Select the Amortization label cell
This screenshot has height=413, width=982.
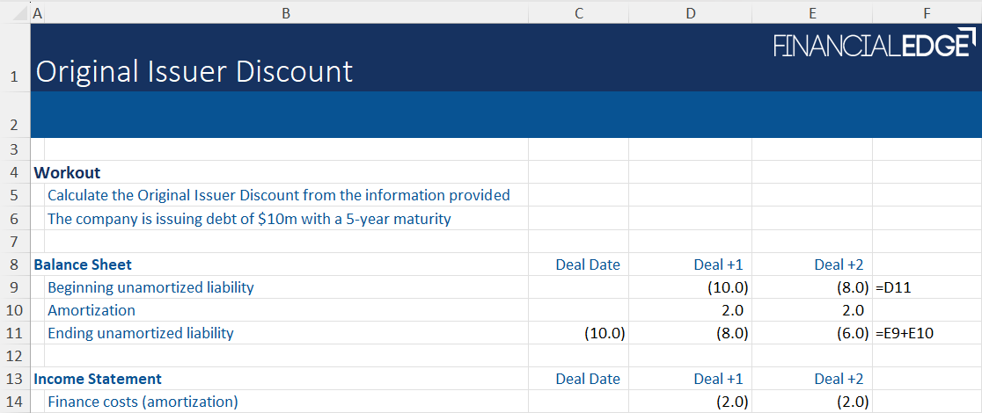[92, 310]
